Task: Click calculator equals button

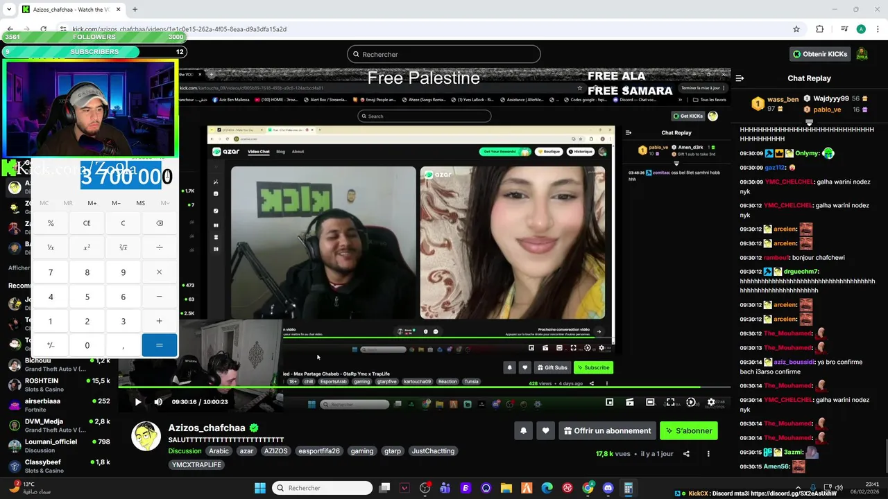Action: 159,345
